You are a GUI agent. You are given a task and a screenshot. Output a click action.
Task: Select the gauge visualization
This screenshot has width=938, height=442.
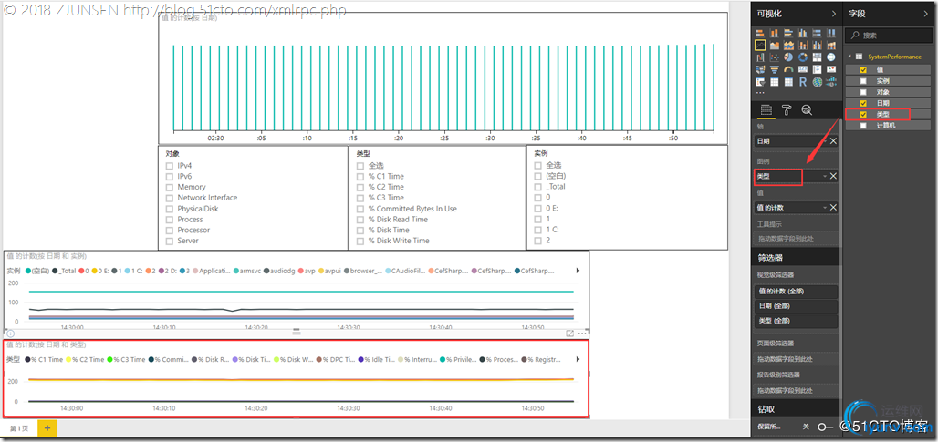tap(788, 69)
